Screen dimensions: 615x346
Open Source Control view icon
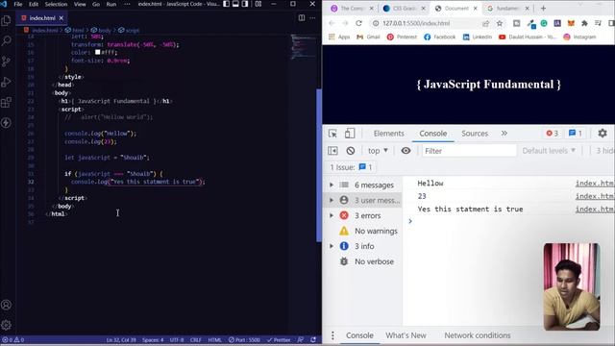(x=7, y=62)
